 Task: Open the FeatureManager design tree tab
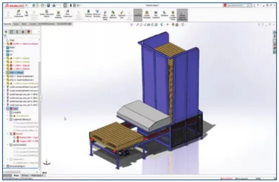click(6, 32)
